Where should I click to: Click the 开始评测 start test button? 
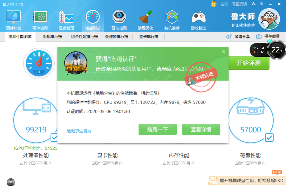pyautogui.click(x=249, y=63)
